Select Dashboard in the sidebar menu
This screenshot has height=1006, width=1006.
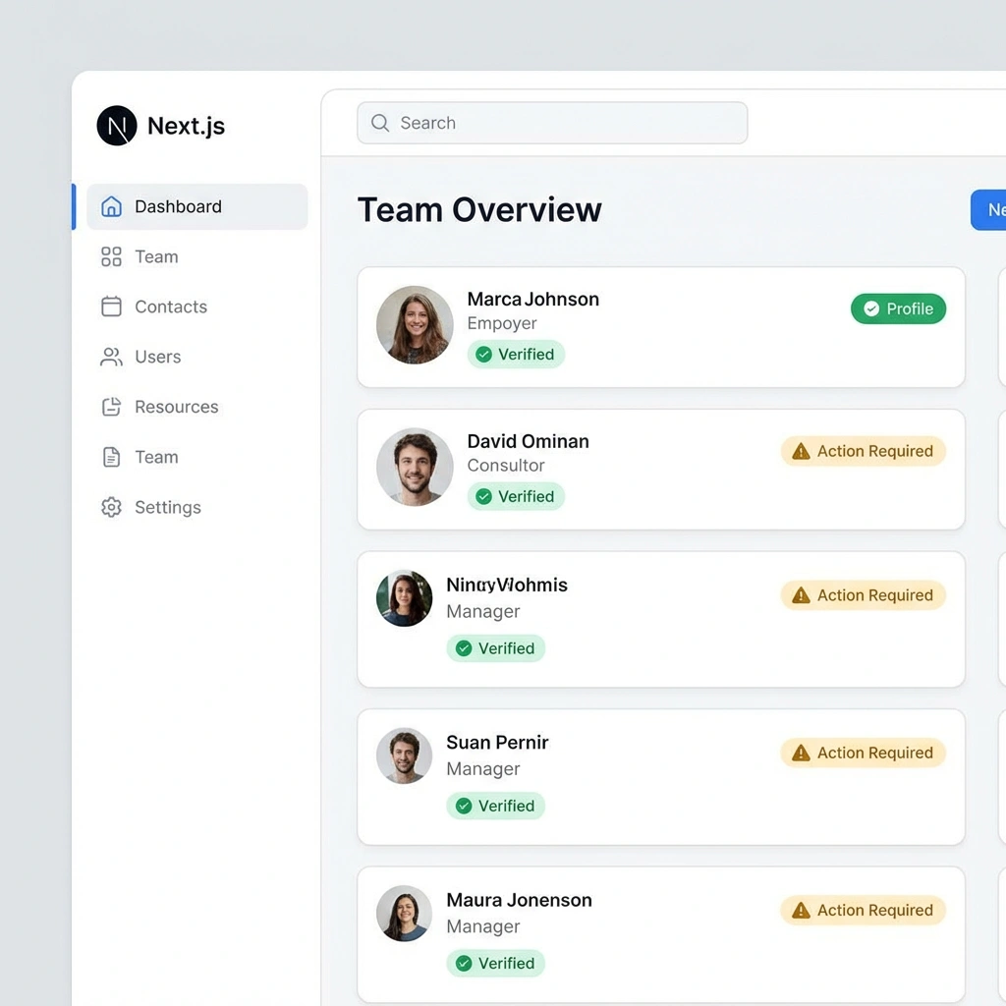(178, 206)
